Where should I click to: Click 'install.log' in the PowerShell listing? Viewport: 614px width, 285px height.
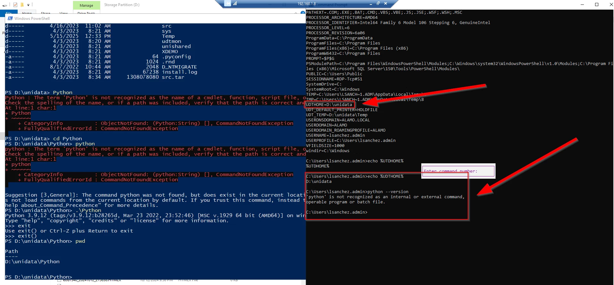click(180, 72)
